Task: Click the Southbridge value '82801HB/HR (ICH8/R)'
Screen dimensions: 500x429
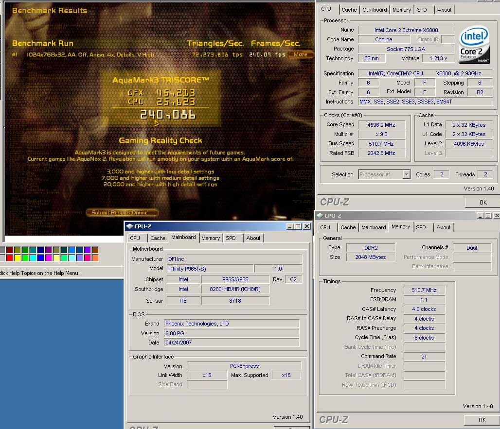Action: coord(235,289)
